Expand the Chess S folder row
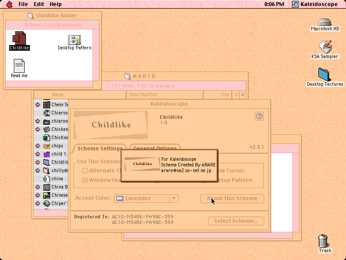Viewport: 346px width, 260px height. [38, 104]
